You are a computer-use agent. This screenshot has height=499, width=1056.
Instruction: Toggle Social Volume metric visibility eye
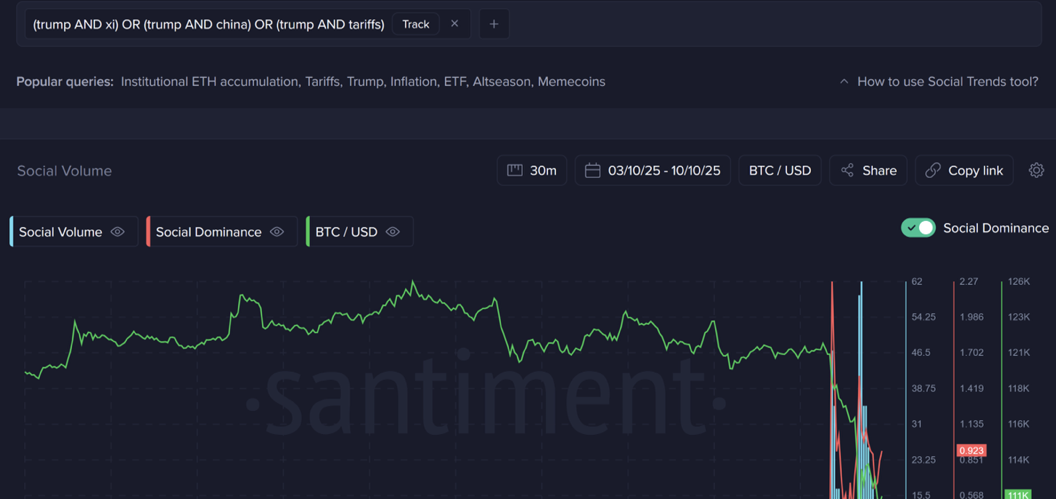coord(118,232)
